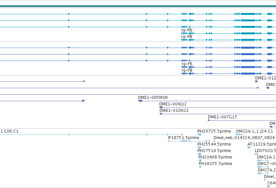Click the DMG3A.1_1.J24.C1 feature label
276x188 pixels.
pyautogui.click(x=255, y=131)
